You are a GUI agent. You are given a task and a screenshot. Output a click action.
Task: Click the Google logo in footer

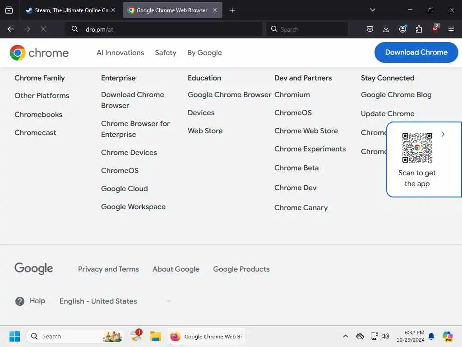[x=33, y=268]
